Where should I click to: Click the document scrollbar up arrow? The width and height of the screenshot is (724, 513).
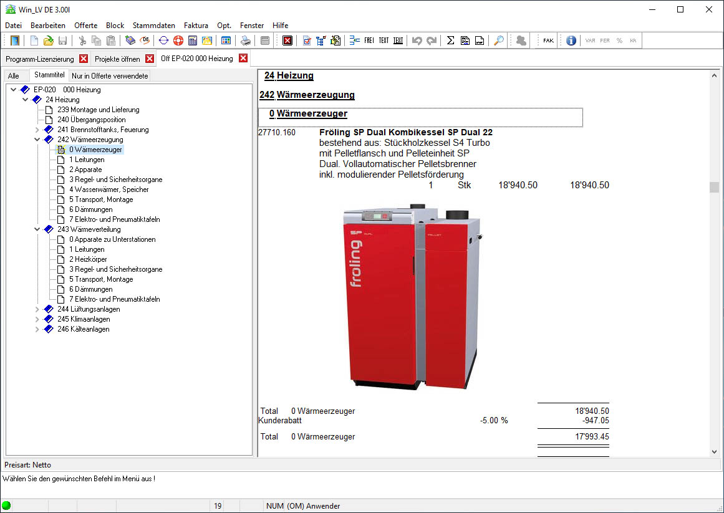714,75
